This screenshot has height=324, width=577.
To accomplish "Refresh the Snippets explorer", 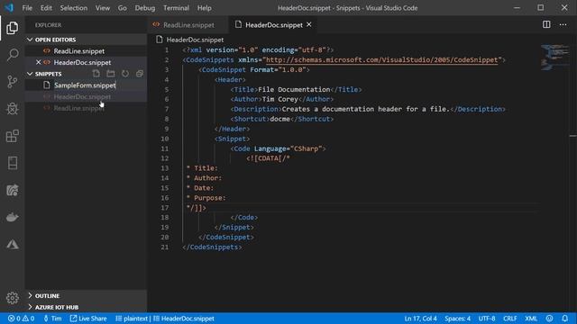I will coord(125,74).
